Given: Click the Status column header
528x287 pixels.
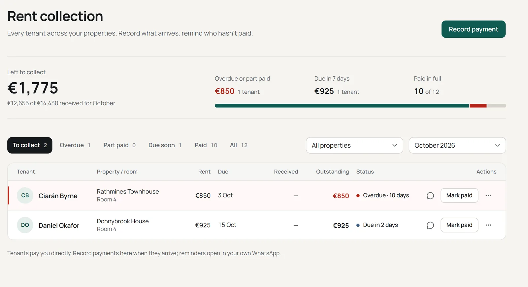Looking at the screenshot, I should click(x=365, y=172).
